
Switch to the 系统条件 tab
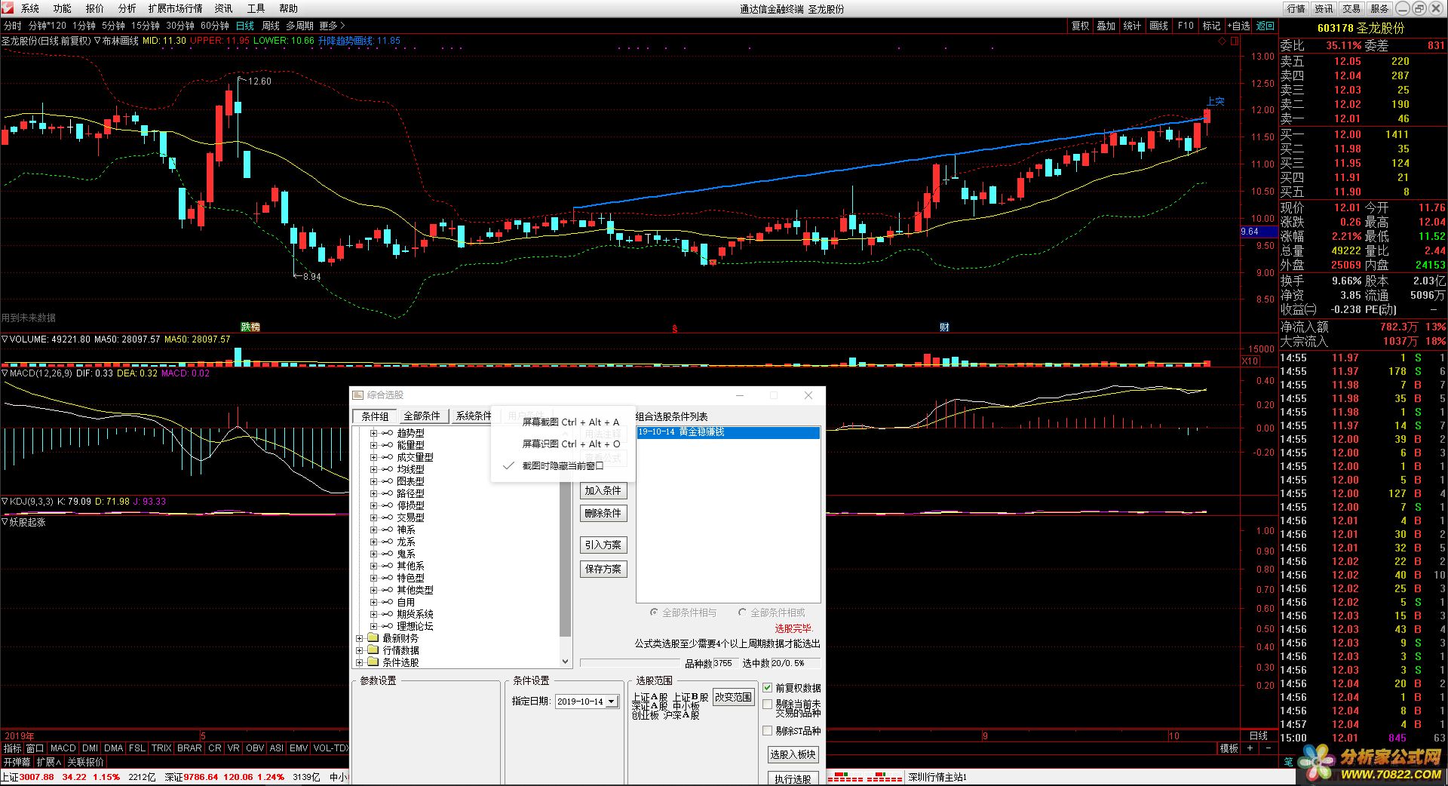pos(473,416)
